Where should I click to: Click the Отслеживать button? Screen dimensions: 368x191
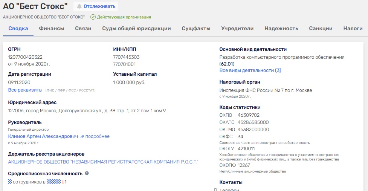(x=96, y=6)
